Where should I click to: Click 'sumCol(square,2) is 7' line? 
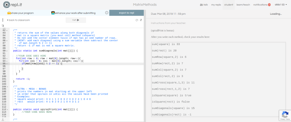[x=169, y=70]
